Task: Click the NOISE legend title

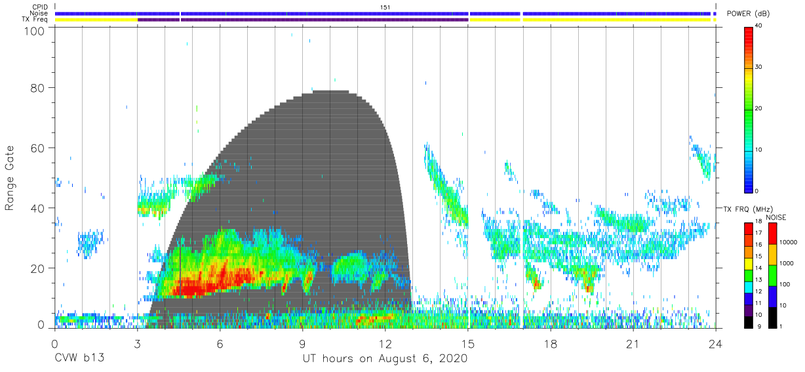Action: point(777,217)
